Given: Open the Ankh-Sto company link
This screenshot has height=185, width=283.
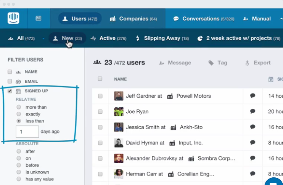Looking at the screenshot, I should coord(191,127).
